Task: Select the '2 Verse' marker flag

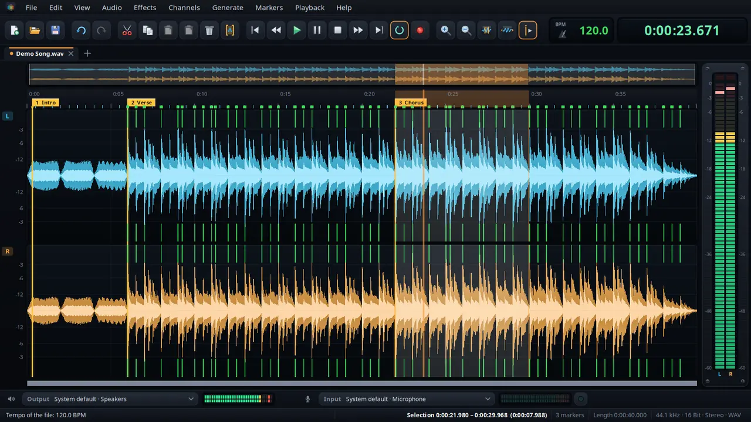Action: tap(141, 103)
